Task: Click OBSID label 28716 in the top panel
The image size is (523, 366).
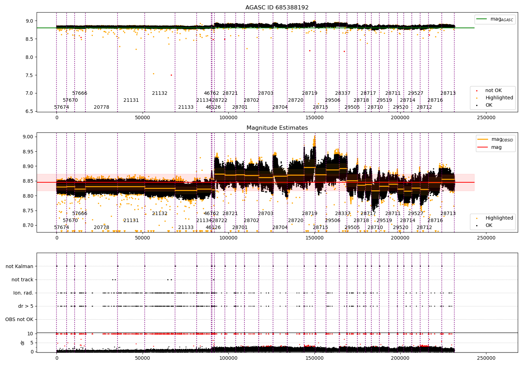Action: point(435,100)
